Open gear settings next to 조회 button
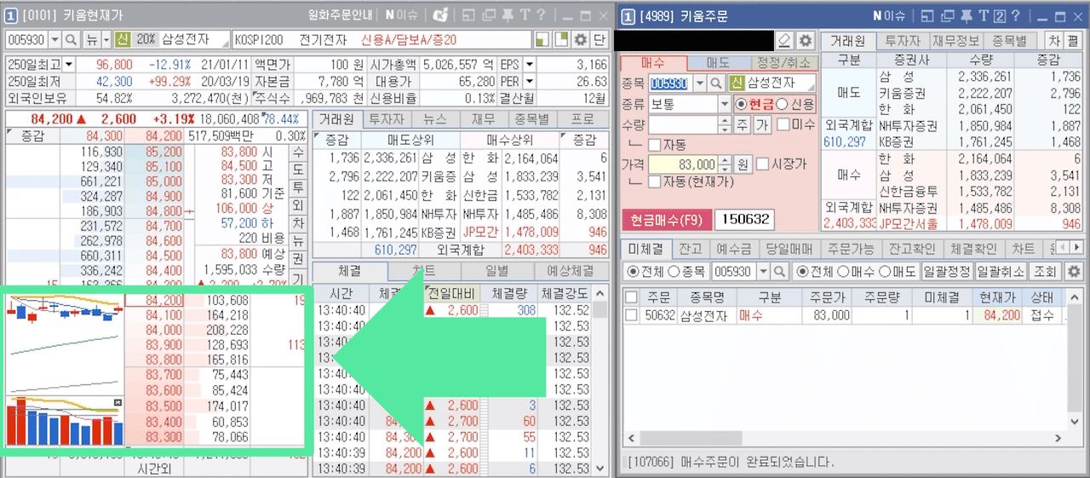 coord(1074,272)
